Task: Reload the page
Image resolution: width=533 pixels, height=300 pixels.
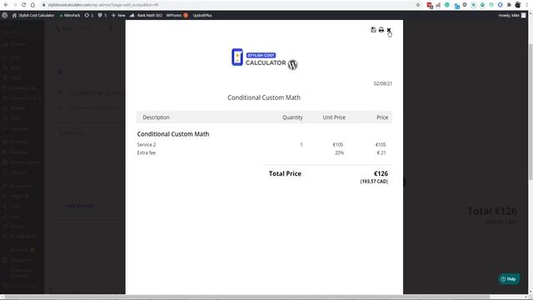Action: click(x=23, y=5)
